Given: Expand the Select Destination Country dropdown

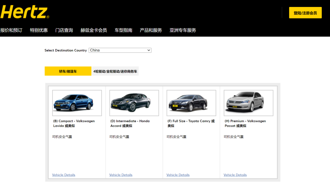Looking at the screenshot, I should [x=120, y=50].
